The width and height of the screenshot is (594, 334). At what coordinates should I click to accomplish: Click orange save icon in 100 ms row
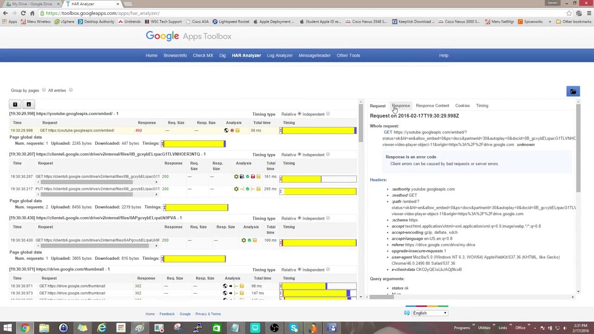coord(255,240)
